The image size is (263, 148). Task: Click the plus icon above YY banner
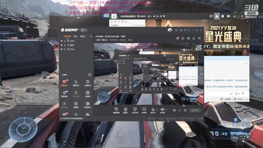(x=248, y=21)
